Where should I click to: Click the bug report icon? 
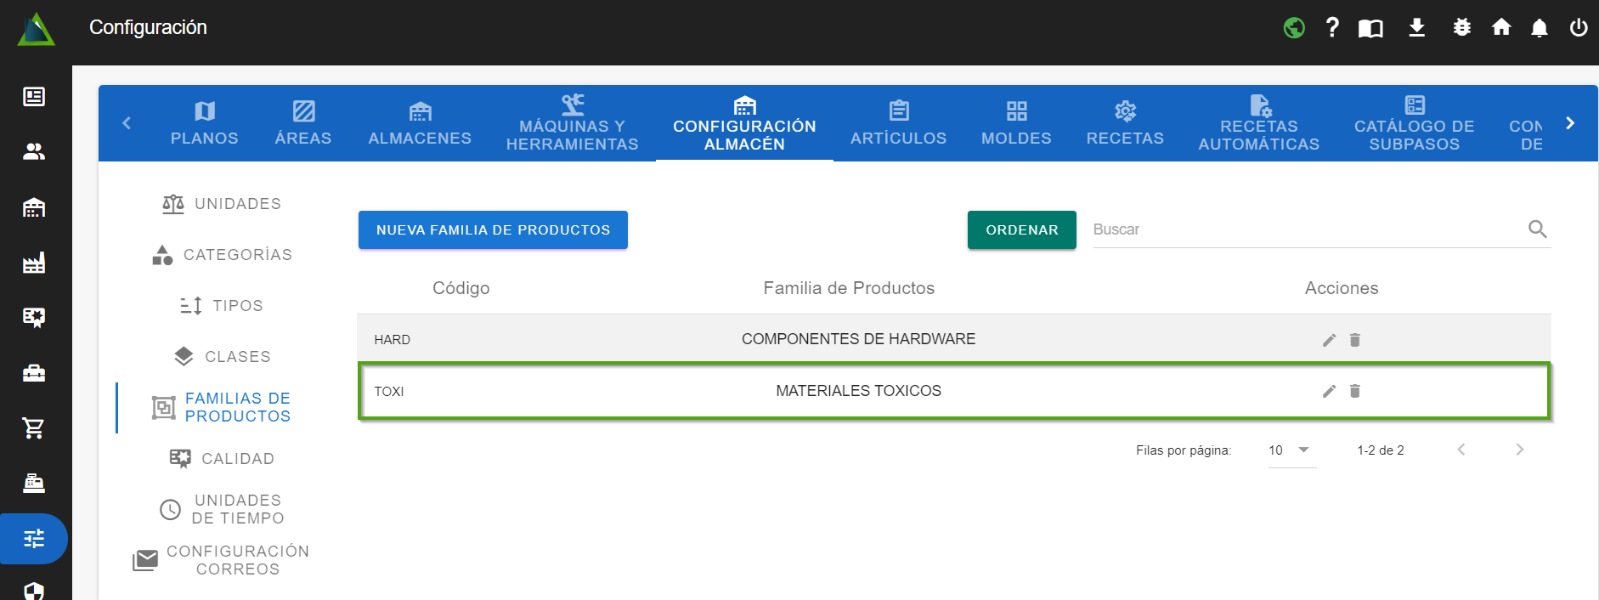1461,28
